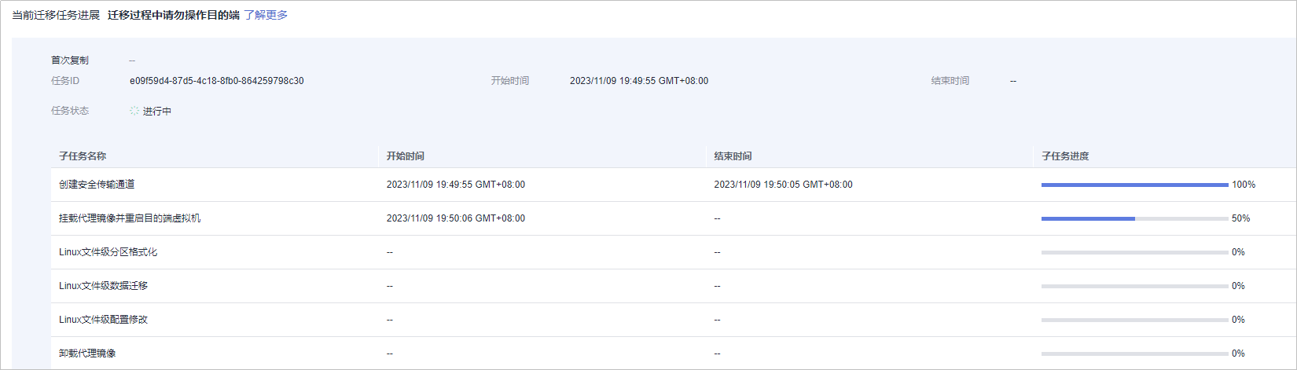Click the 进行中 task status text
This screenshot has height=370, width=1297.
[x=157, y=112]
